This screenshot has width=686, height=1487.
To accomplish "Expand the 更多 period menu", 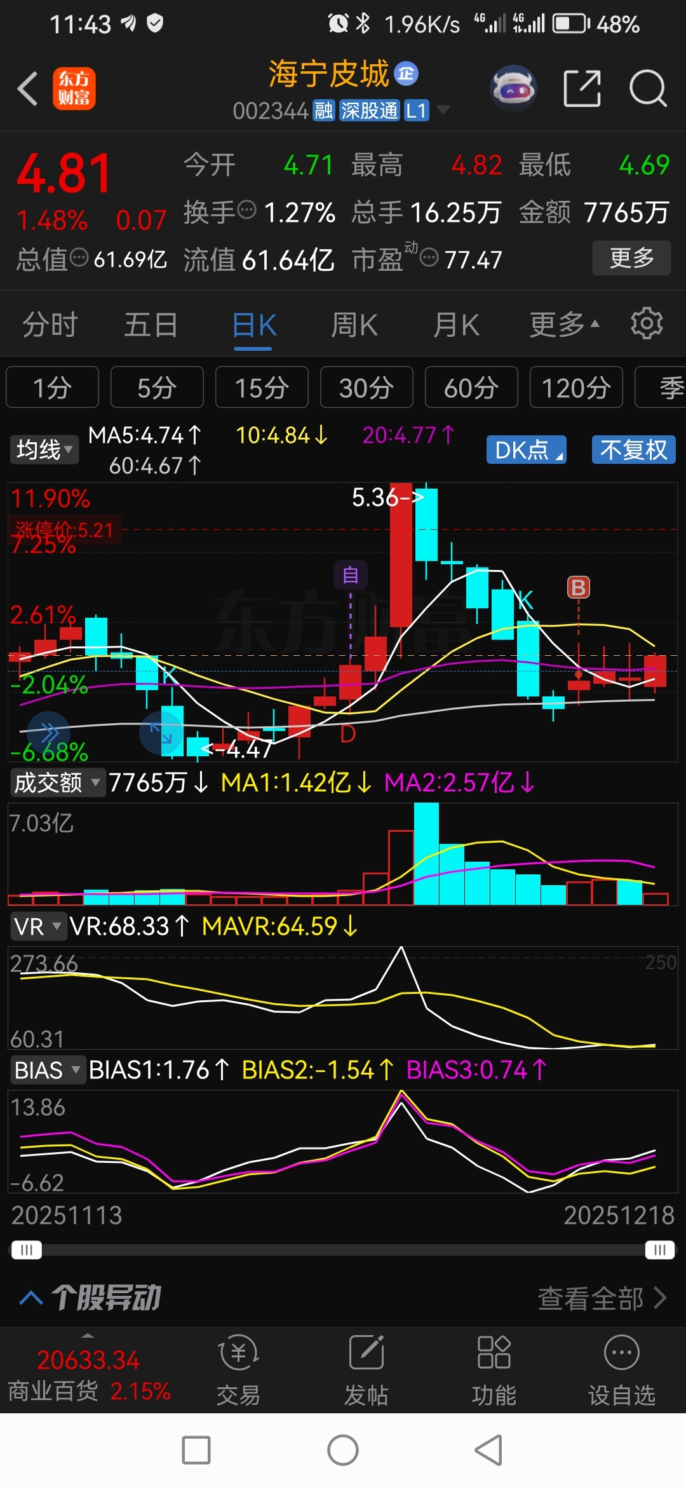I will pos(565,324).
